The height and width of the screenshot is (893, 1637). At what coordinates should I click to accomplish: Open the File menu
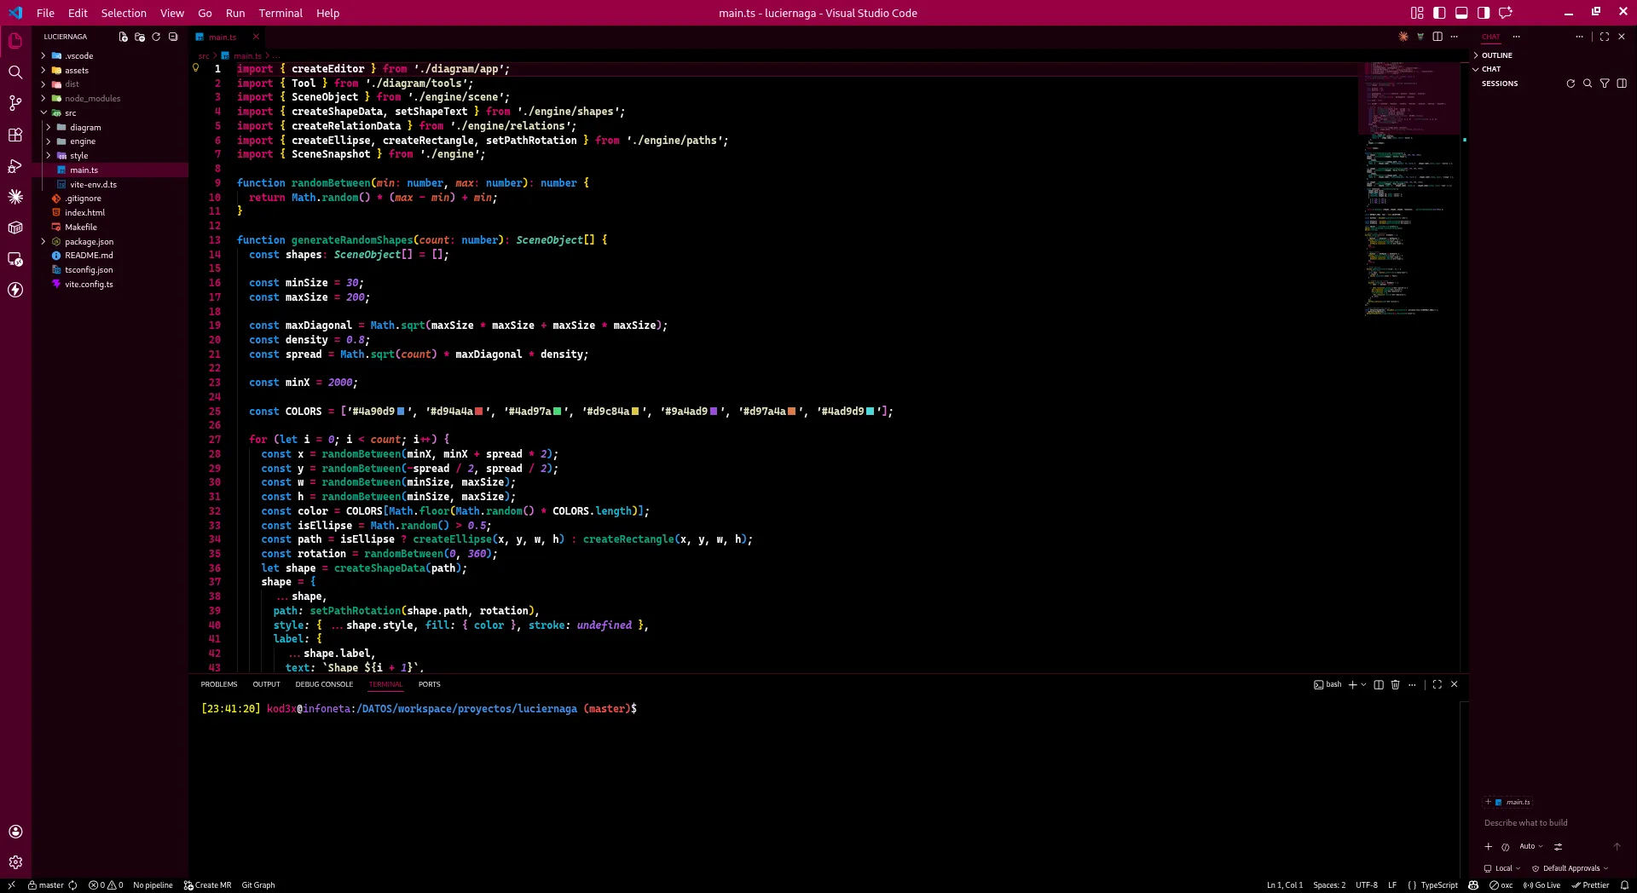[x=45, y=13]
